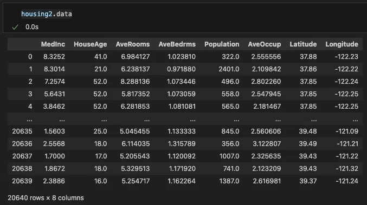This screenshot has width=367, height=205.
Task: Click the MedInc value 8.3252
Action: tap(54, 57)
